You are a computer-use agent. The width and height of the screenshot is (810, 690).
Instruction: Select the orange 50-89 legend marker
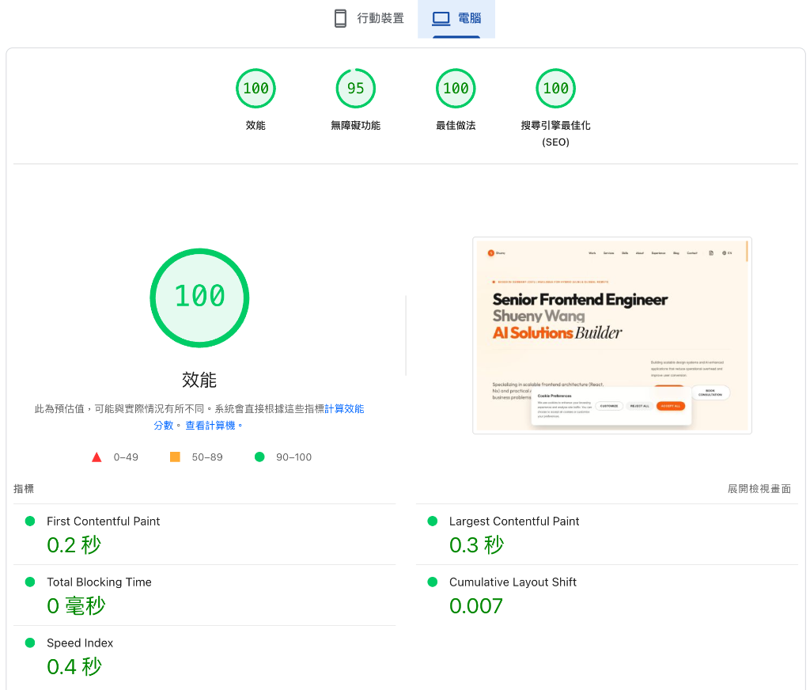pos(175,457)
